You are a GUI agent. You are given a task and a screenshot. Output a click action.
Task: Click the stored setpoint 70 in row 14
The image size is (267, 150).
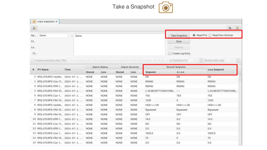coord(147,138)
